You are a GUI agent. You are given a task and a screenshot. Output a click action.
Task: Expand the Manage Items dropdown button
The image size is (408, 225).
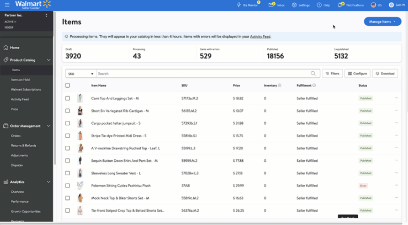[x=382, y=22]
